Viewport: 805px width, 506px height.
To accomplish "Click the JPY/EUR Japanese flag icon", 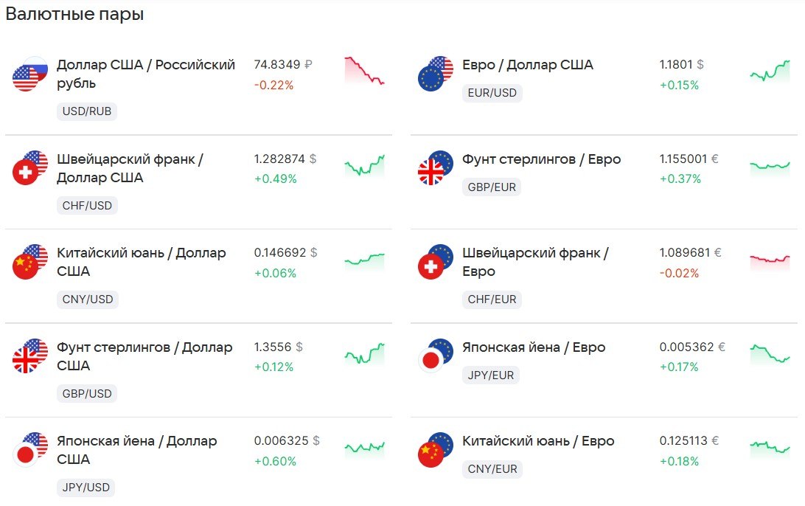I will point(431,360).
